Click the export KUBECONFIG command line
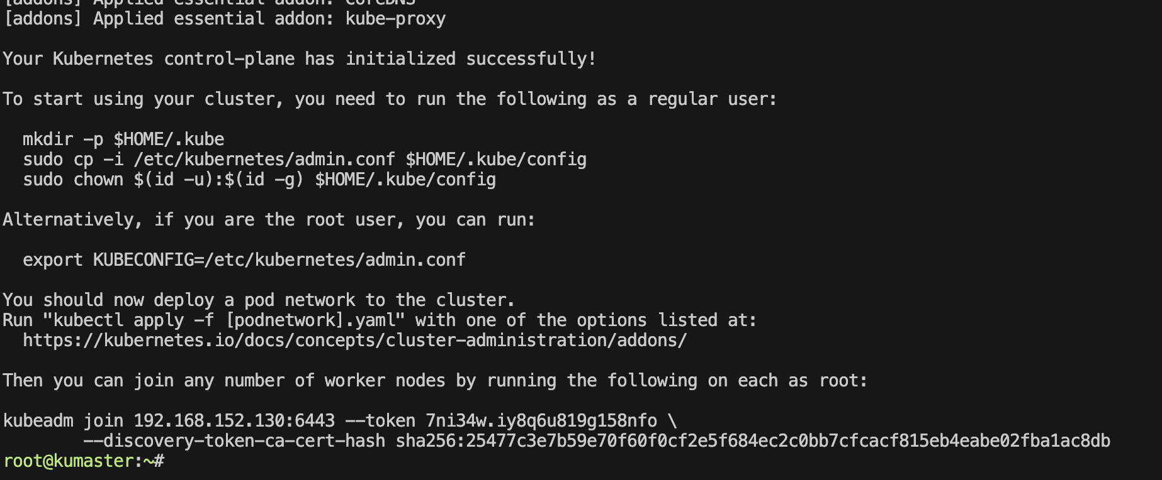The width and height of the screenshot is (1162, 480). click(244, 260)
